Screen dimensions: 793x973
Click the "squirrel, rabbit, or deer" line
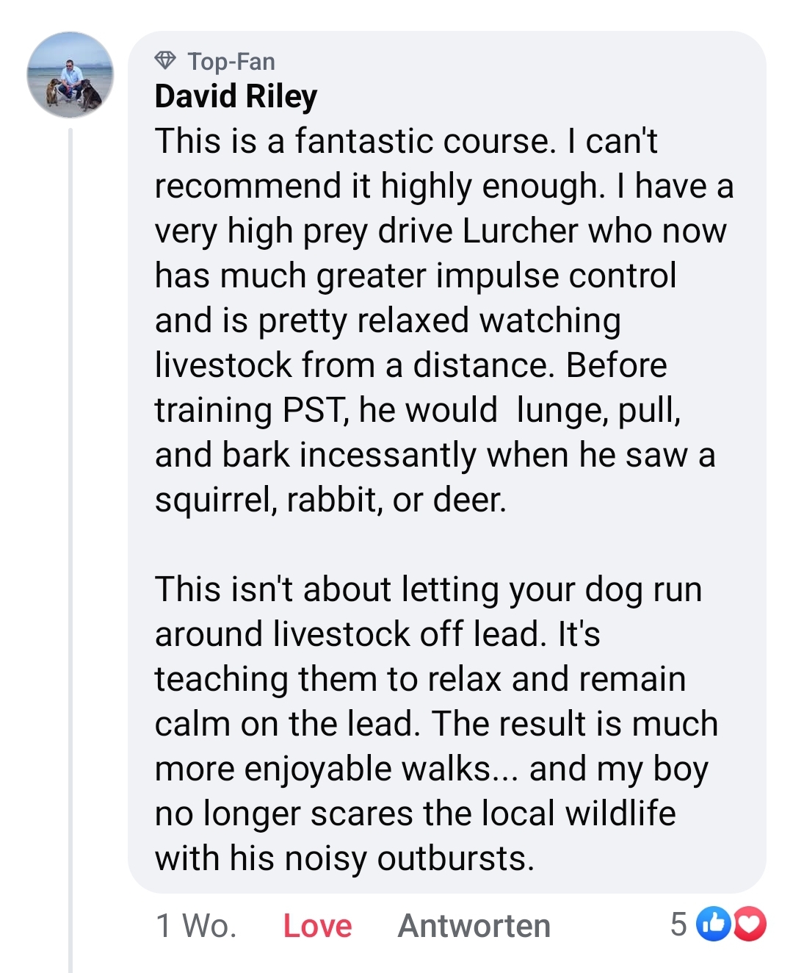pos(330,500)
